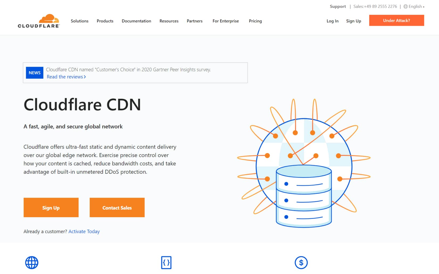The height and width of the screenshot is (274, 439).
Task: Click the code brackets icon at the bottom
Action: point(166,262)
